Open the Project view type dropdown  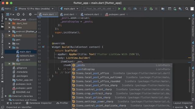coord(10,14)
